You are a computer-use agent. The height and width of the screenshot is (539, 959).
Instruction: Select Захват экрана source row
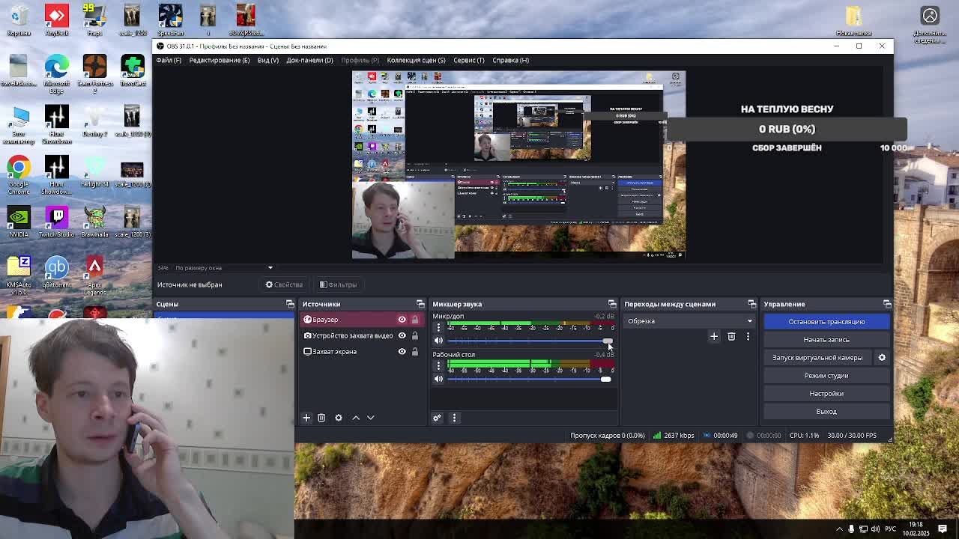[x=360, y=352]
